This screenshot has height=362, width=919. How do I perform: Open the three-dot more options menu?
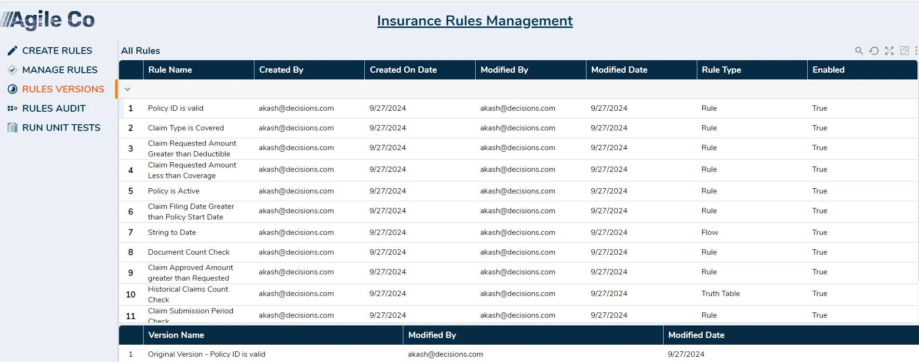pos(916,51)
